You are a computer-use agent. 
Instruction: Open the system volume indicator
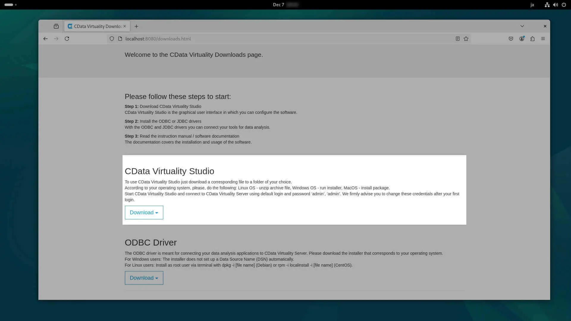(555, 5)
